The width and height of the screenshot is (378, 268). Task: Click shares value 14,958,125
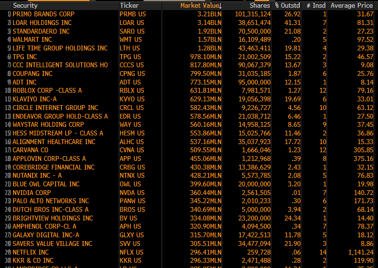point(254,124)
